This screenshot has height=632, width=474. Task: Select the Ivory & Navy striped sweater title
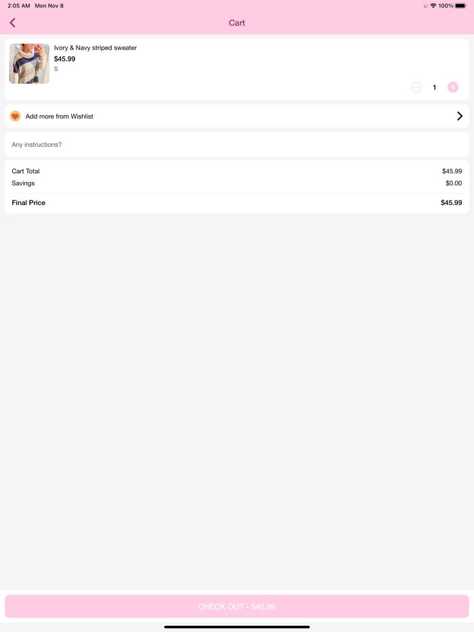(95, 48)
